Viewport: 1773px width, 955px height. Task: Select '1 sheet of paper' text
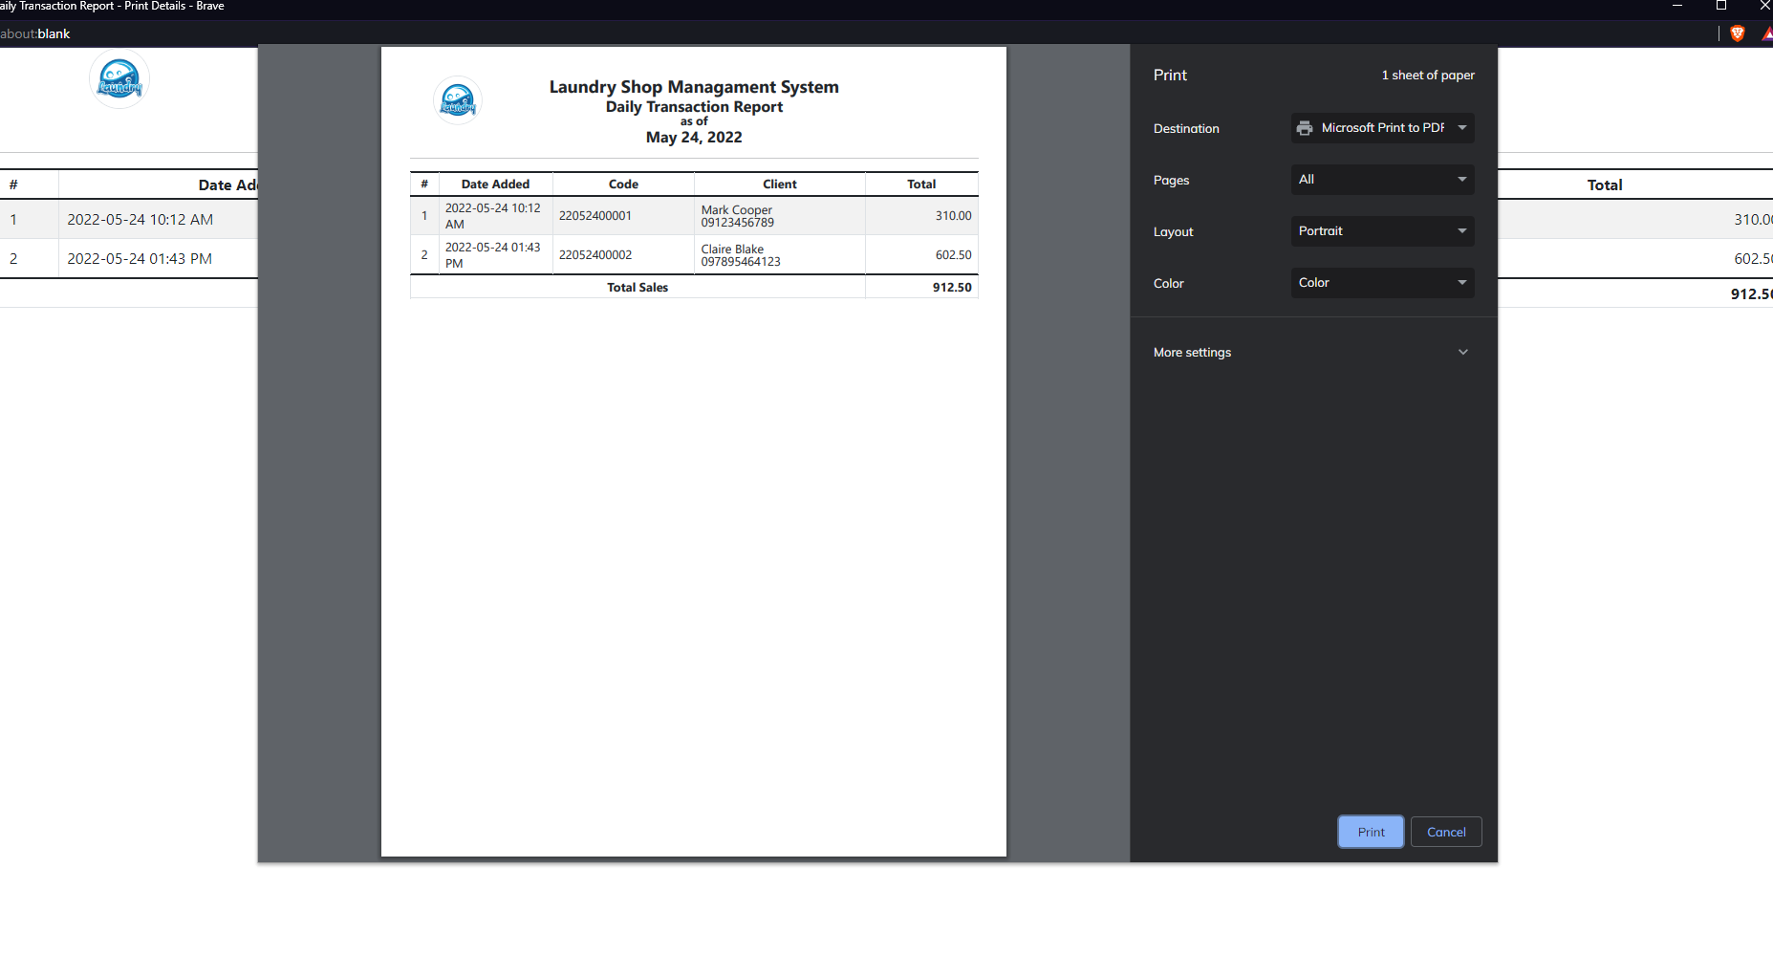pos(1428,76)
